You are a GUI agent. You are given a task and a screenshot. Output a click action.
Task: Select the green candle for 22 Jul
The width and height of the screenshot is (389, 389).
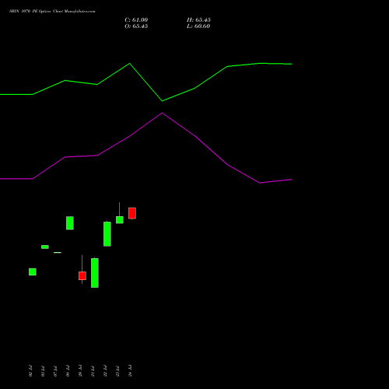pyautogui.click(x=107, y=234)
